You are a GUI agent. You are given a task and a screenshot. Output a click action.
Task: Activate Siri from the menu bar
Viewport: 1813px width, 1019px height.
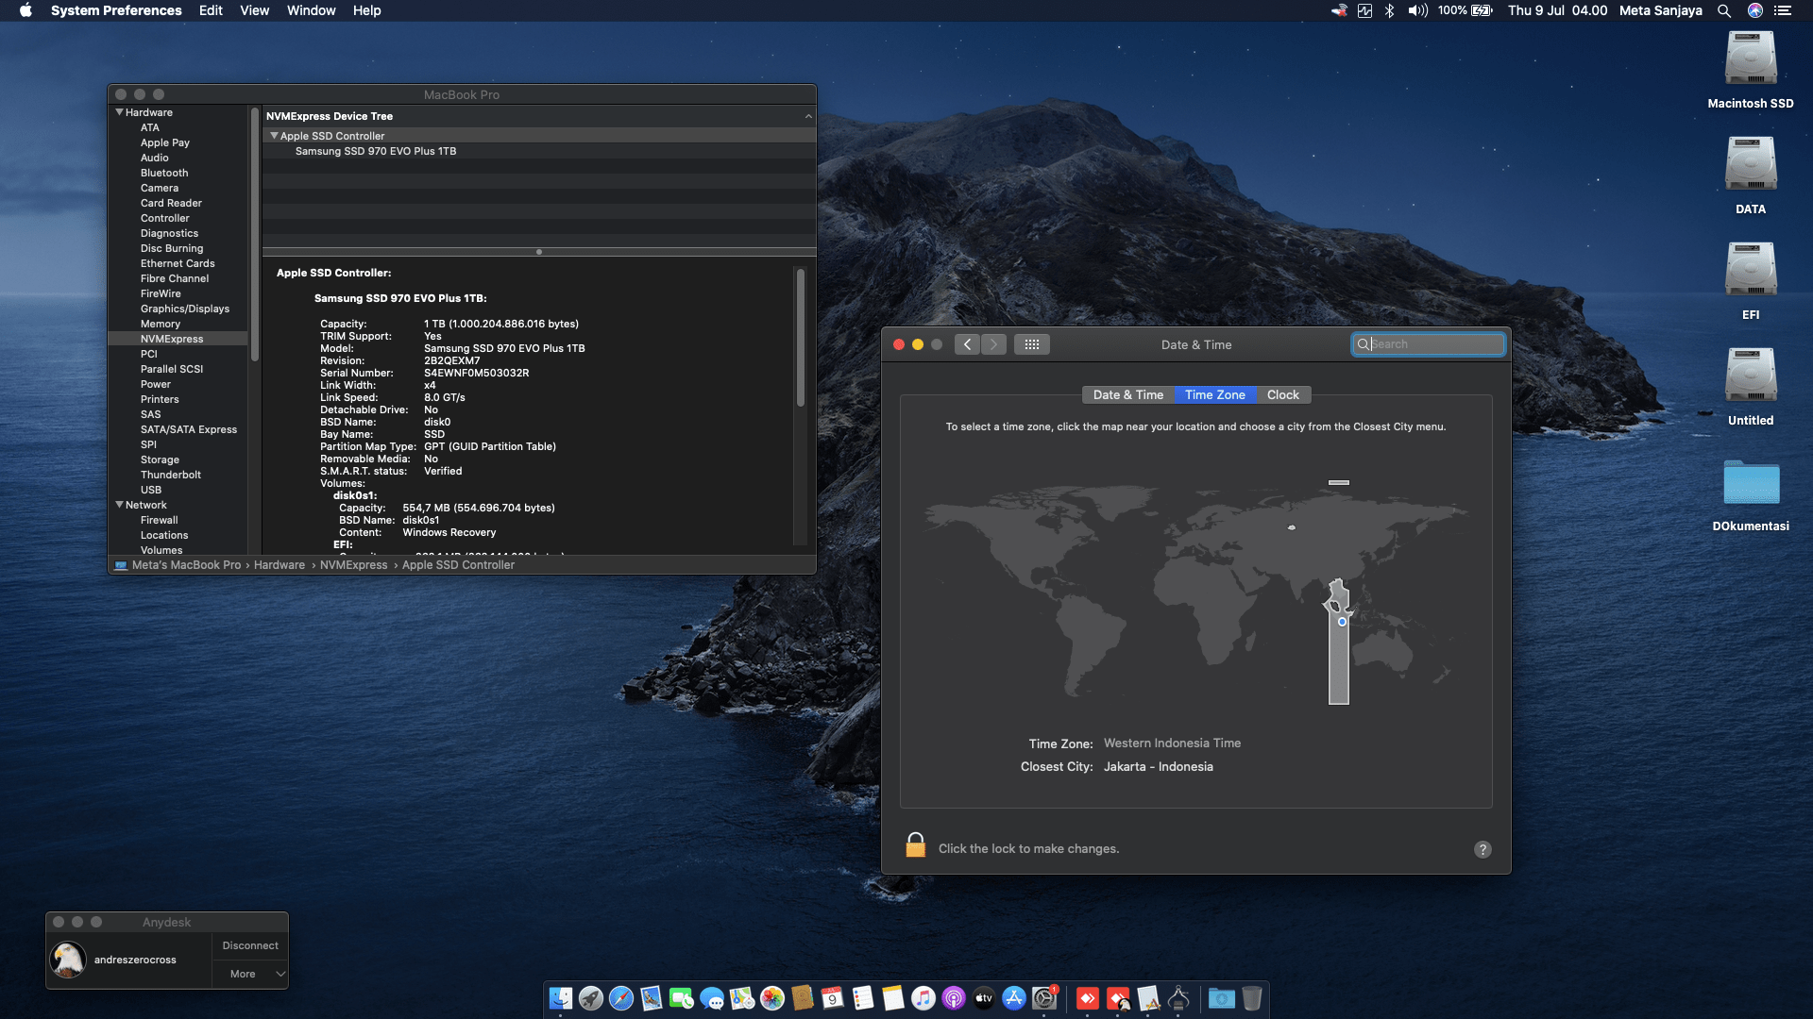click(x=1755, y=10)
